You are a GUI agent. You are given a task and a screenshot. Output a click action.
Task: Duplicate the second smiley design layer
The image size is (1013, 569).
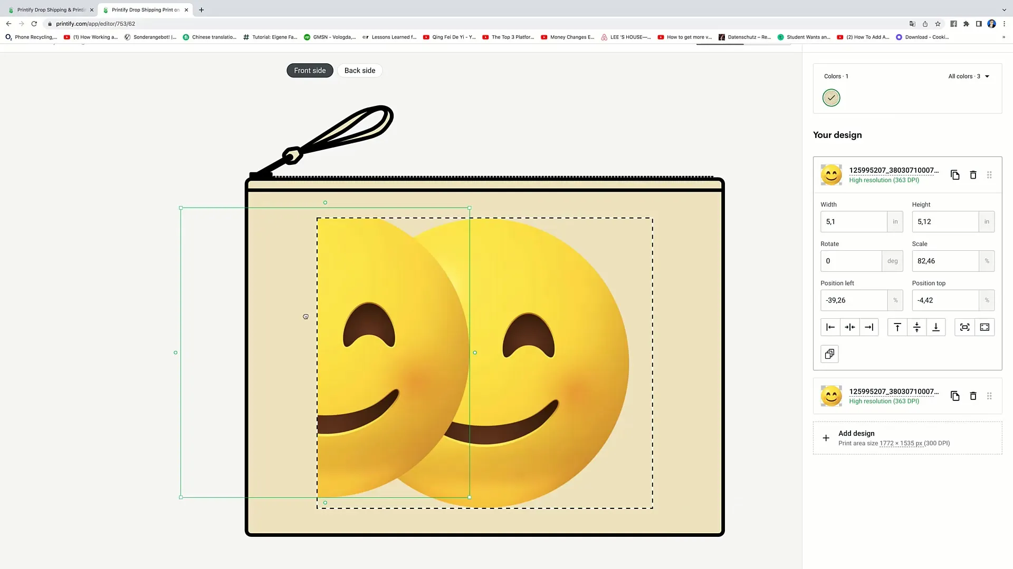point(955,396)
